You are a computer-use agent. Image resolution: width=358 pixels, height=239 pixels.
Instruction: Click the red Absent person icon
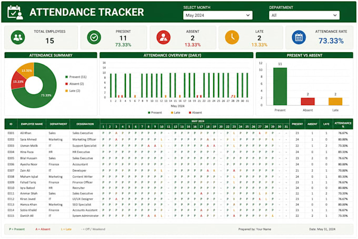[x=164, y=37]
